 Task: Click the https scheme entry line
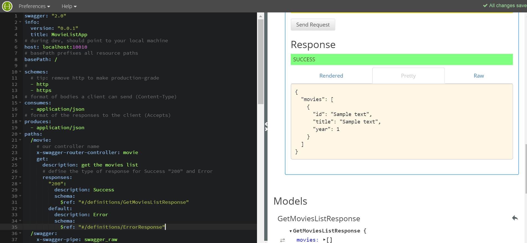click(x=41, y=90)
